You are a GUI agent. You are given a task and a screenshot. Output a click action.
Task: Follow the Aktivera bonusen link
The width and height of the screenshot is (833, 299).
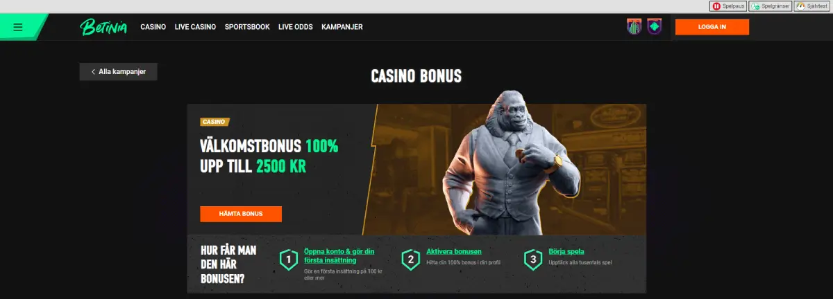(x=454, y=252)
